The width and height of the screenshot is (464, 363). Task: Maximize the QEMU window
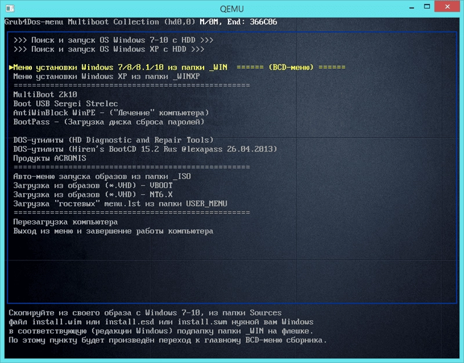[x=427, y=7]
